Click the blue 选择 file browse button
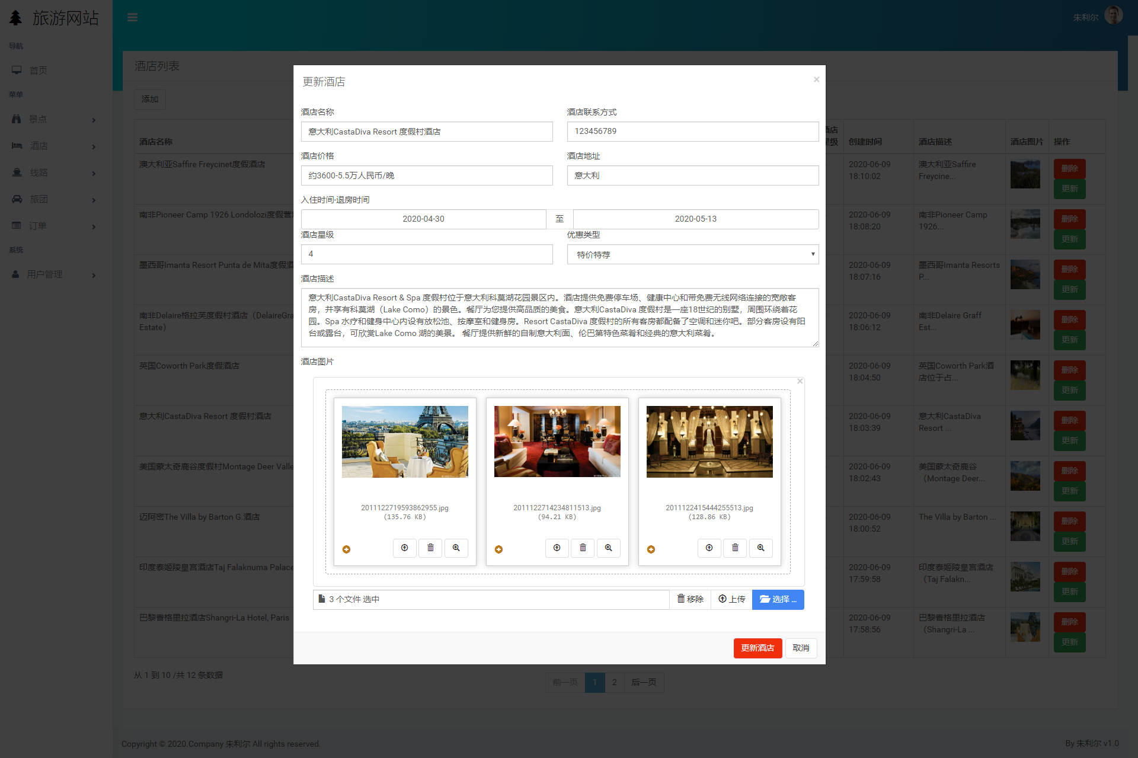 tap(778, 599)
